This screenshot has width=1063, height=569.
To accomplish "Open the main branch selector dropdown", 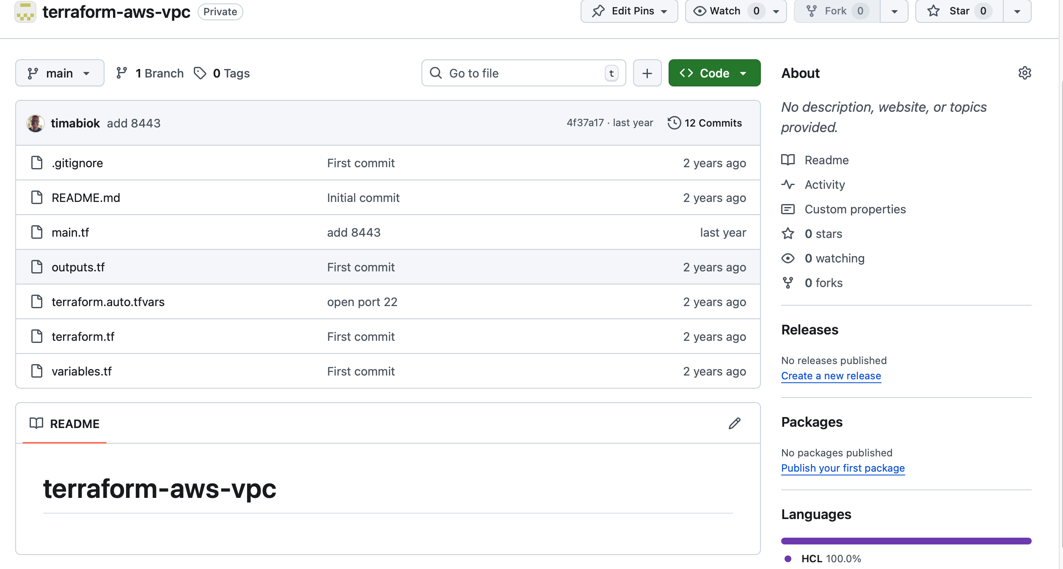I will 60,73.
